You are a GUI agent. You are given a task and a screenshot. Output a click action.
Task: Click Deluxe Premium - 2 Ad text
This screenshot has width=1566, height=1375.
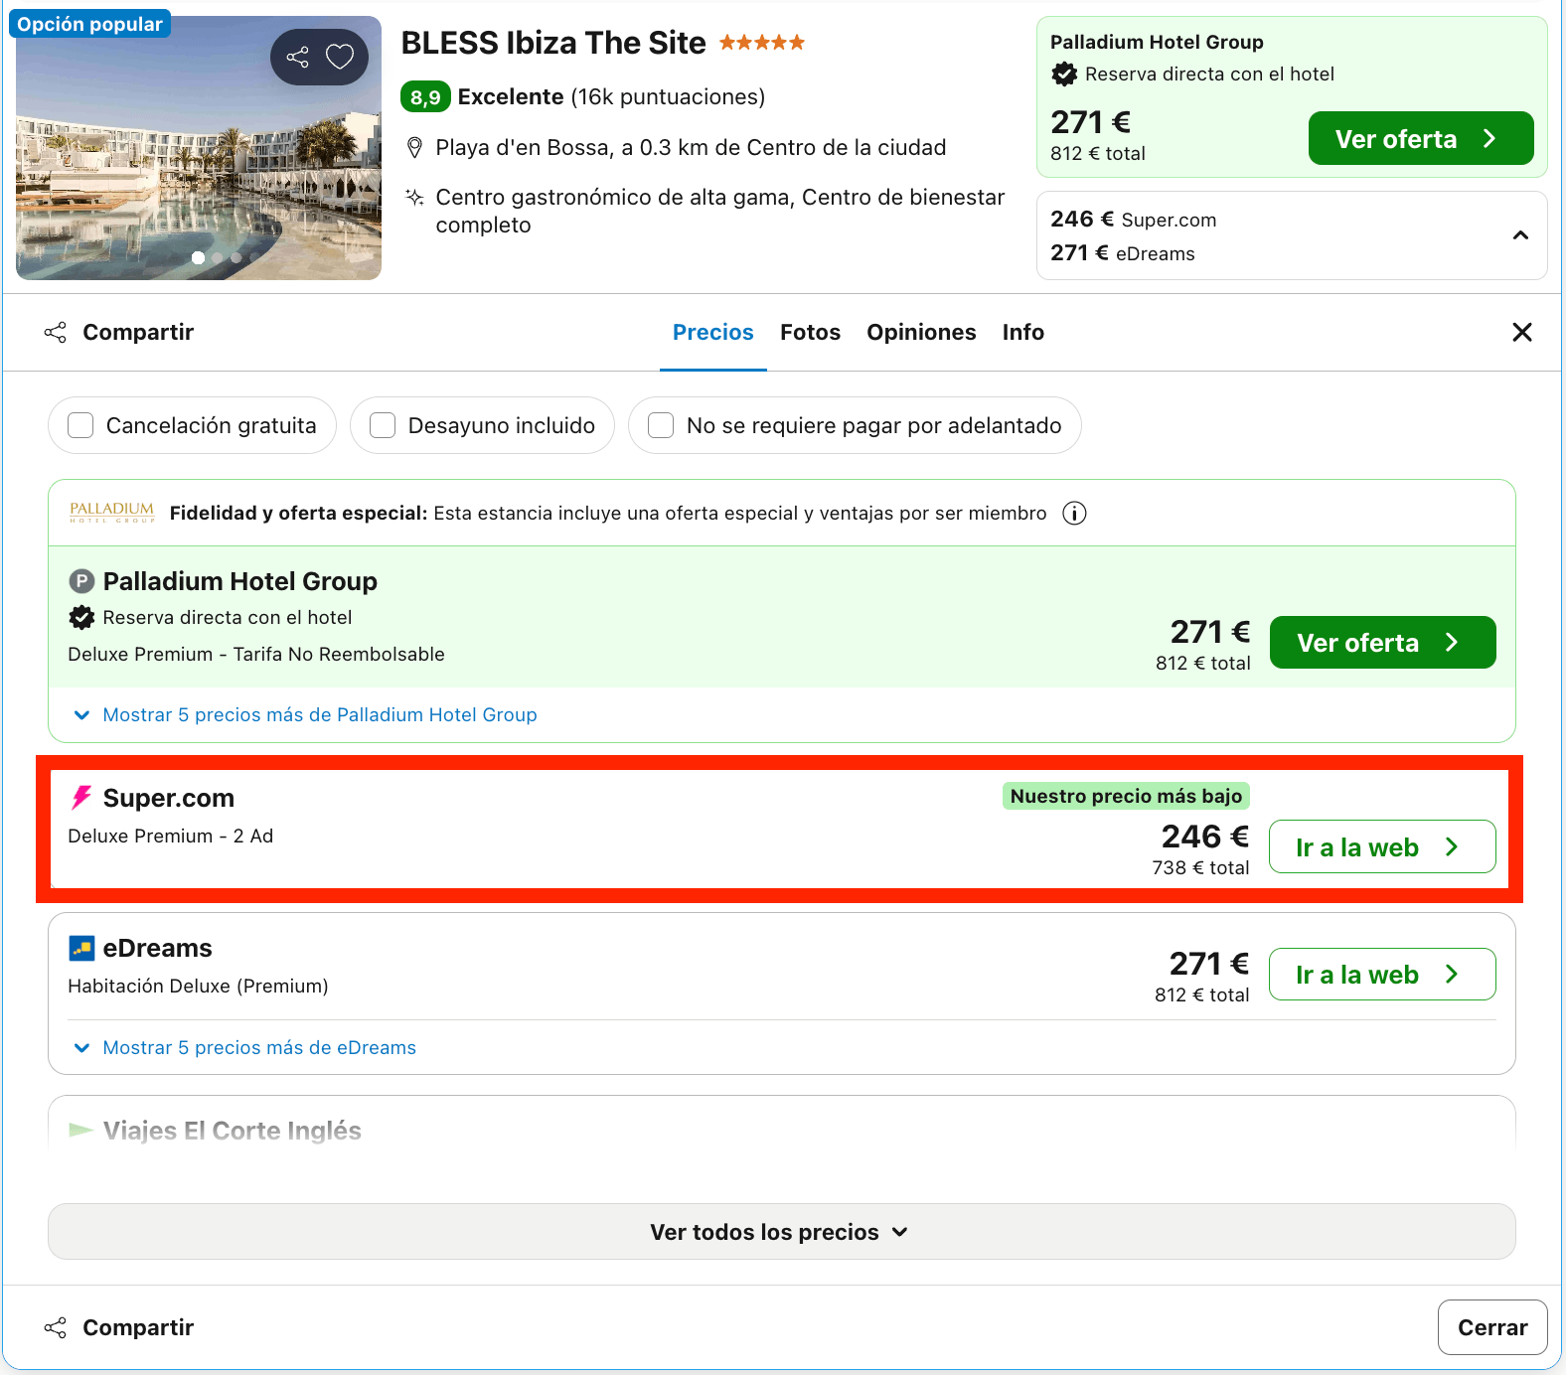171,836
